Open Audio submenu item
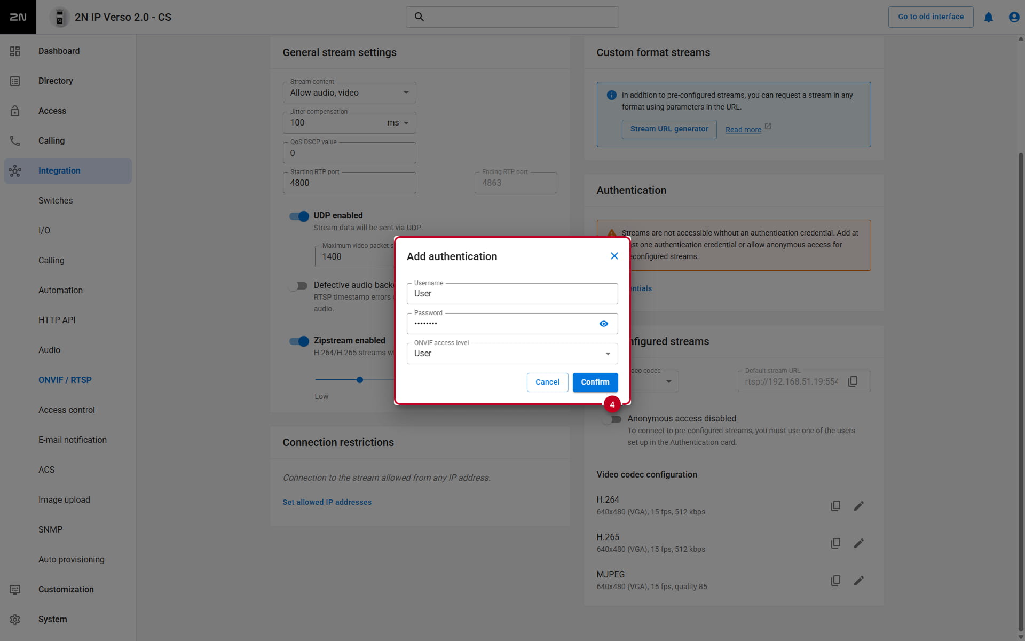 49,350
